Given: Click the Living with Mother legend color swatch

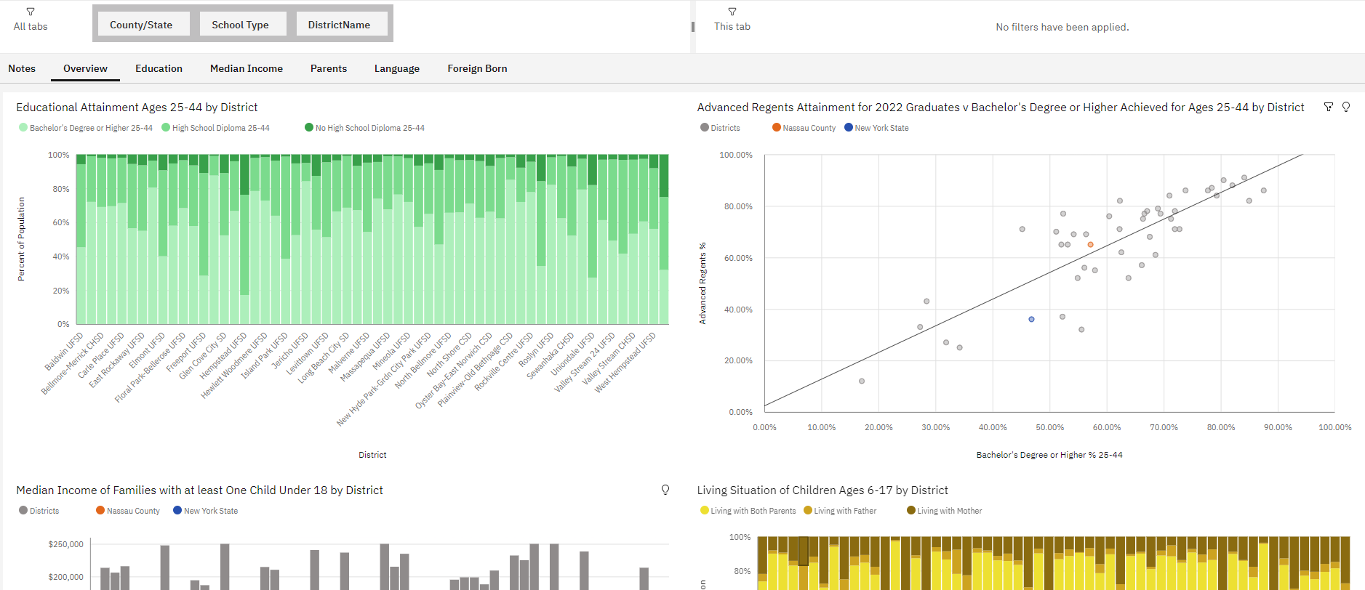Looking at the screenshot, I should (x=910, y=511).
